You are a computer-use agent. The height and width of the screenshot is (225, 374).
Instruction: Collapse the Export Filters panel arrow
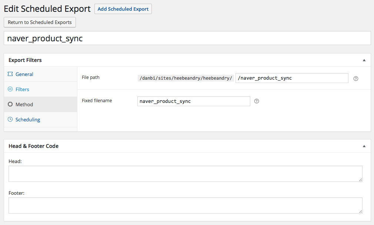[x=364, y=60]
